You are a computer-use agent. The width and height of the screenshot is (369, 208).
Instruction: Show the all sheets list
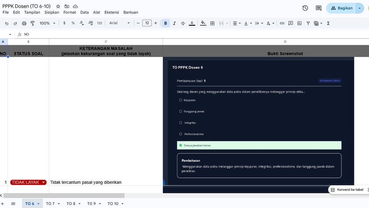point(13,203)
